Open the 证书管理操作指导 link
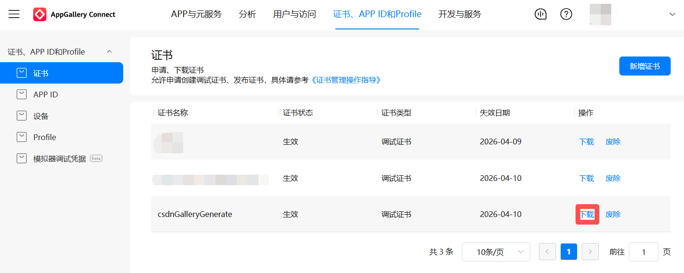The image size is (684, 273). [346, 80]
